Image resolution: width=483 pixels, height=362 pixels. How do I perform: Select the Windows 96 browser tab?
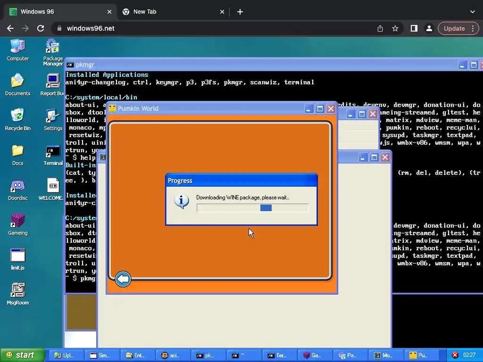pos(60,12)
